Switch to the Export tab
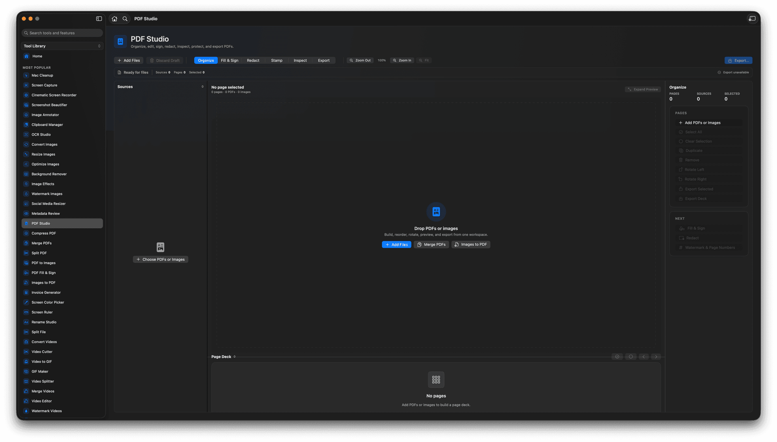 coord(324,60)
